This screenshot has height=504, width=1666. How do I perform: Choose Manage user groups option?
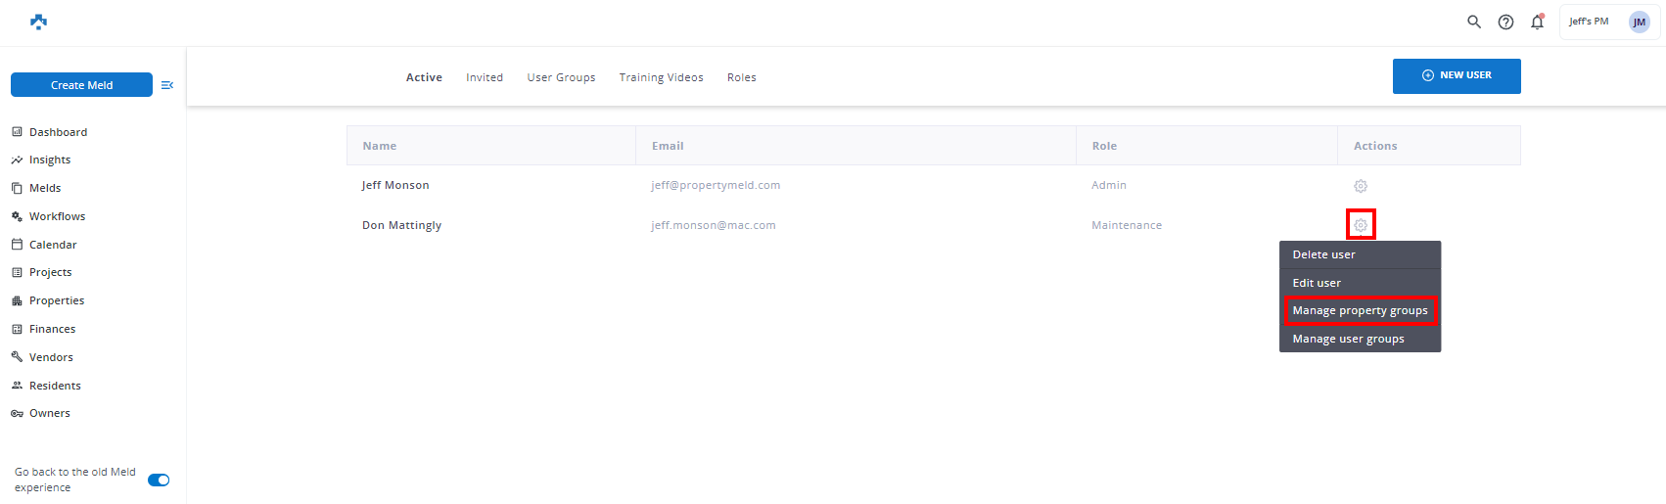click(1348, 339)
